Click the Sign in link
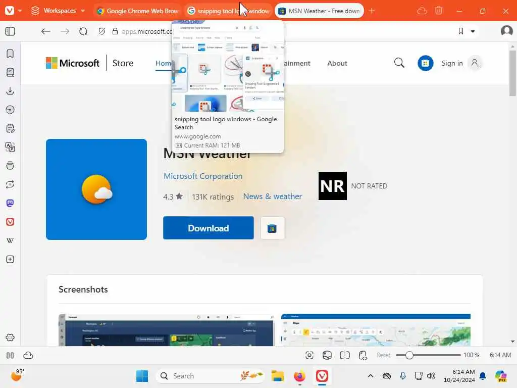The image size is (517, 388). (452, 63)
